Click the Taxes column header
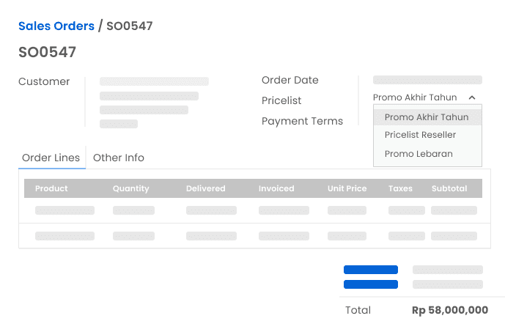Viewport: 505px width, 332px height. (x=400, y=188)
